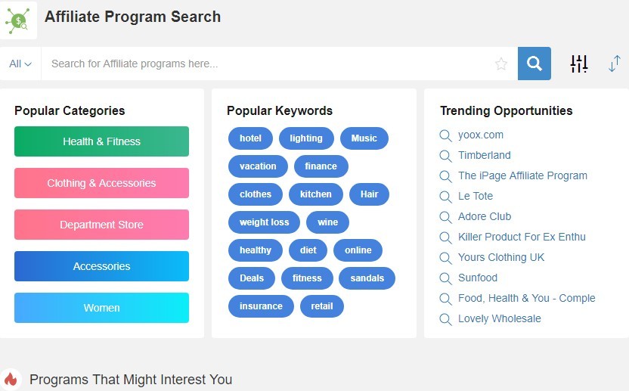Open The iPage Affiliate Program link
Screen dimensions: 629x391
coord(522,175)
